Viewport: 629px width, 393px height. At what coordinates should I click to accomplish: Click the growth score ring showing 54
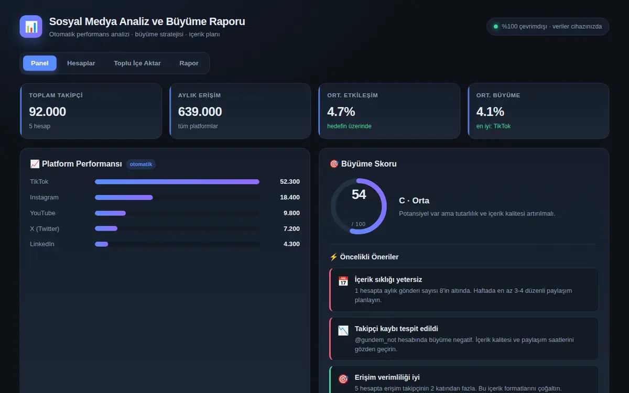[x=359, y=206]
